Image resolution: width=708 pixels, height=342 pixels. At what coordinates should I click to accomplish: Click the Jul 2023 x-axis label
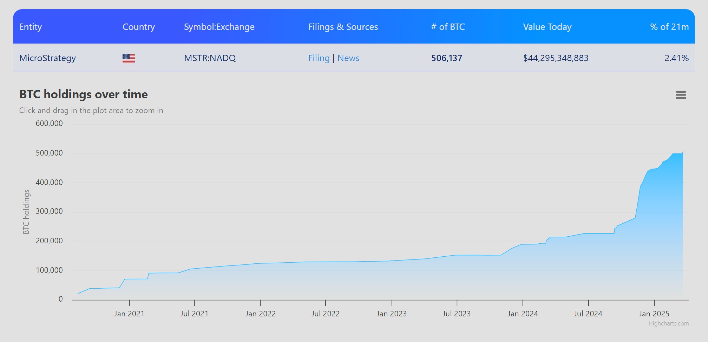click(457, 314)
